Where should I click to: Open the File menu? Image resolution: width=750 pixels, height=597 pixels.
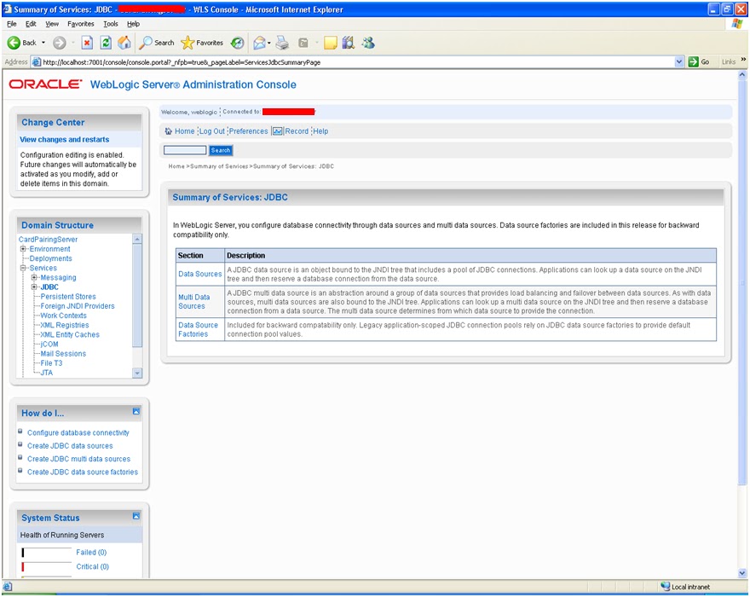click(x=12, y=24)
